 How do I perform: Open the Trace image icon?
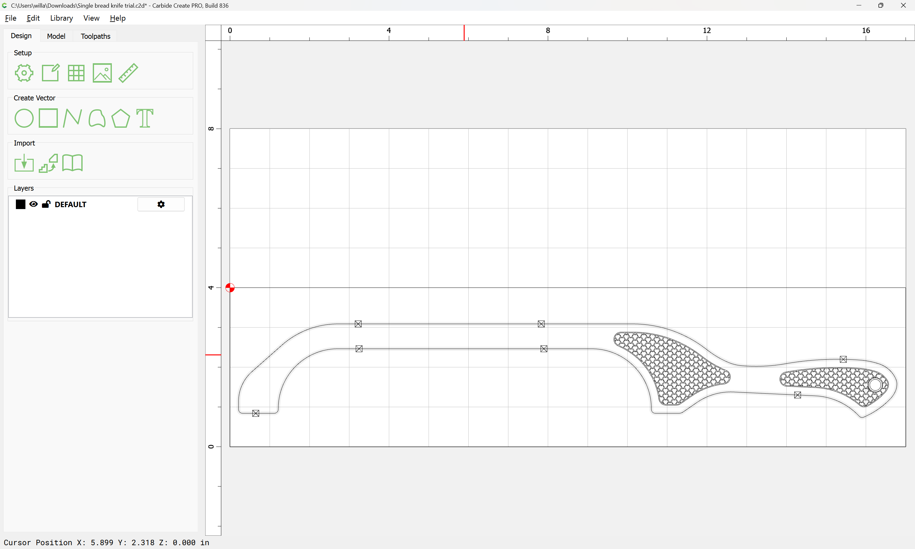coord(48,163)
